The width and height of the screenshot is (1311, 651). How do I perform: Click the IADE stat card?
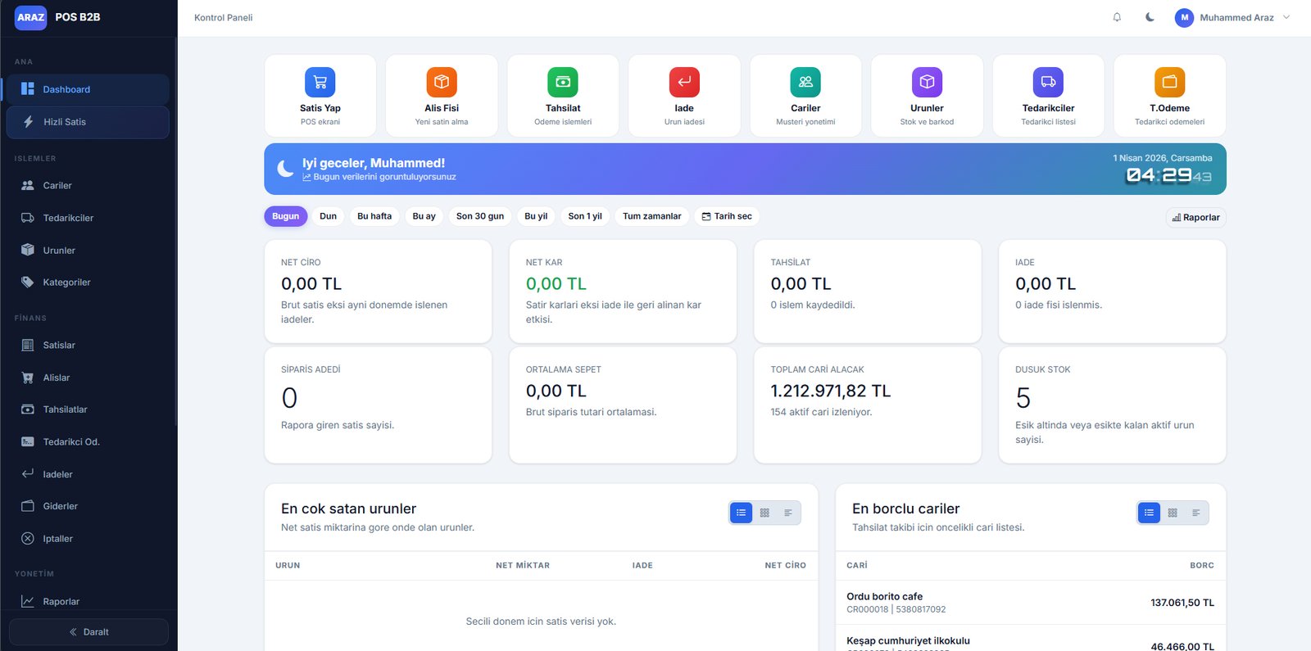click(x=1113, y=292)
